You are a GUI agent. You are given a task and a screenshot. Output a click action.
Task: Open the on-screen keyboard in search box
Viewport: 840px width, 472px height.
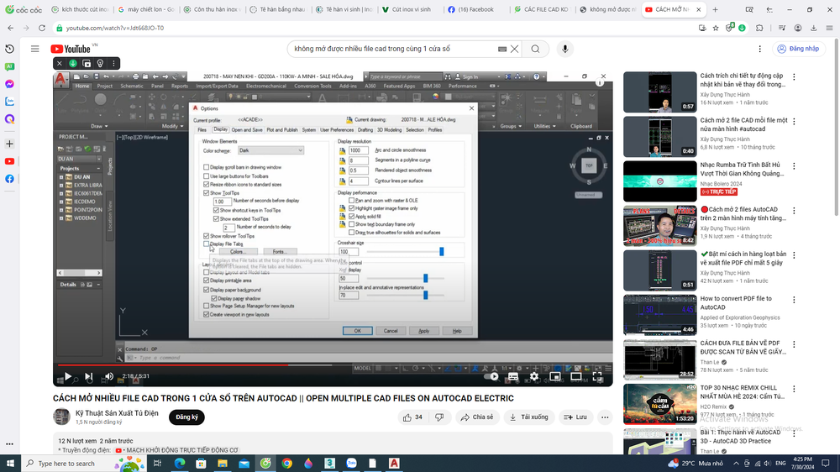[502, 49]
